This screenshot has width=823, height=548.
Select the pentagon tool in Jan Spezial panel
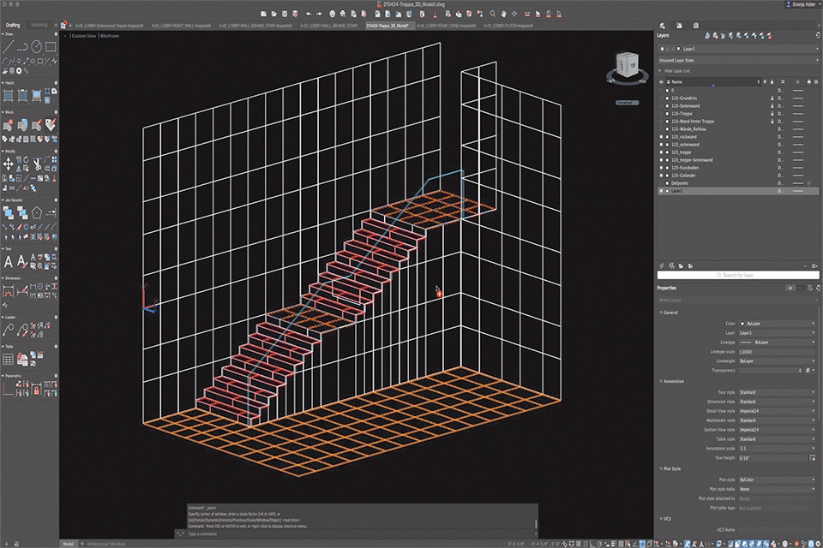[x=37, y=213]
